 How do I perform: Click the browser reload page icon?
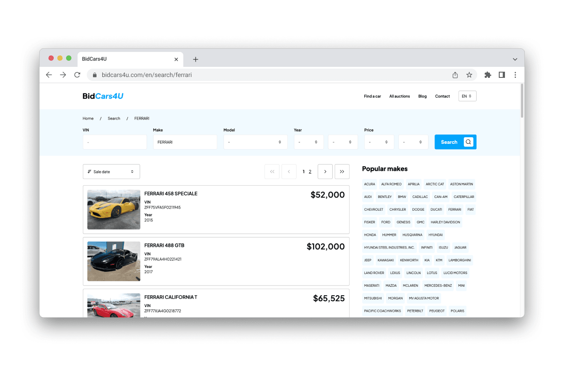[77, 75]
